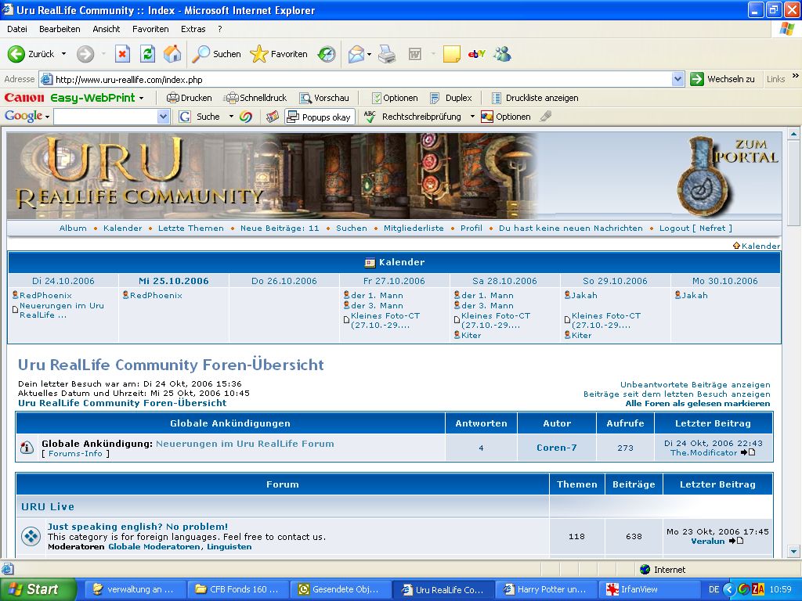This screenshot has width=802, height=601.
Task: Open the history clock icon
Action: [327, 54]
